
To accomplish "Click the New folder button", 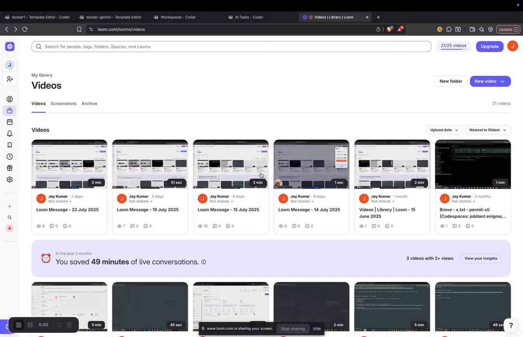I will click(x=451, y=81).
